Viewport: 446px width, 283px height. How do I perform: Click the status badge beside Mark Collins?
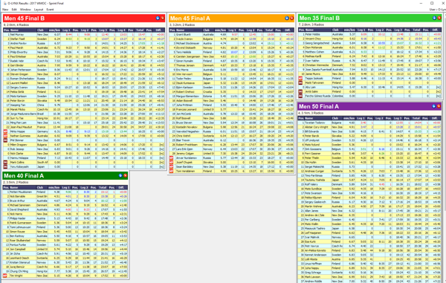click(x=5, y=163)
